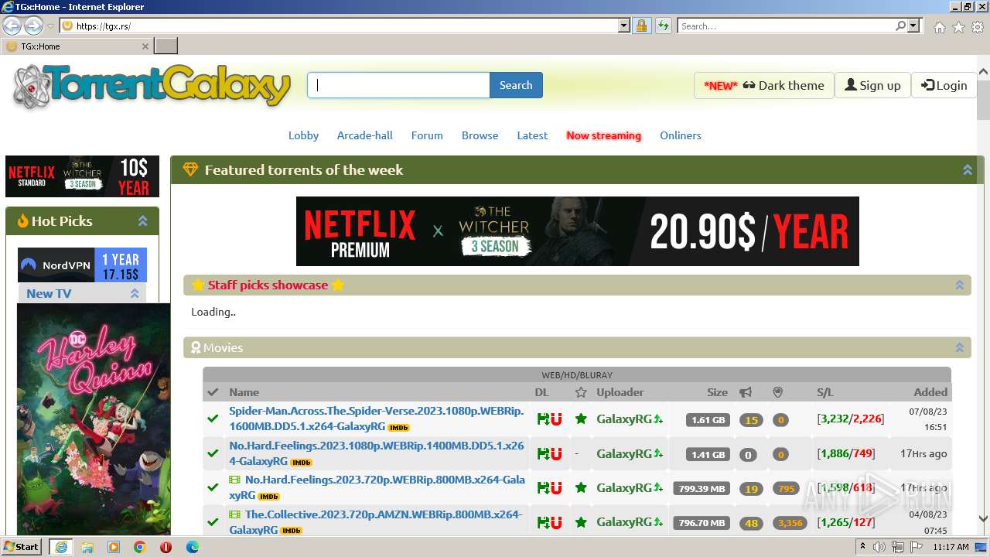Click the Sign up button
This screenshot has width=990, height=557.
(x=872, y=85)
